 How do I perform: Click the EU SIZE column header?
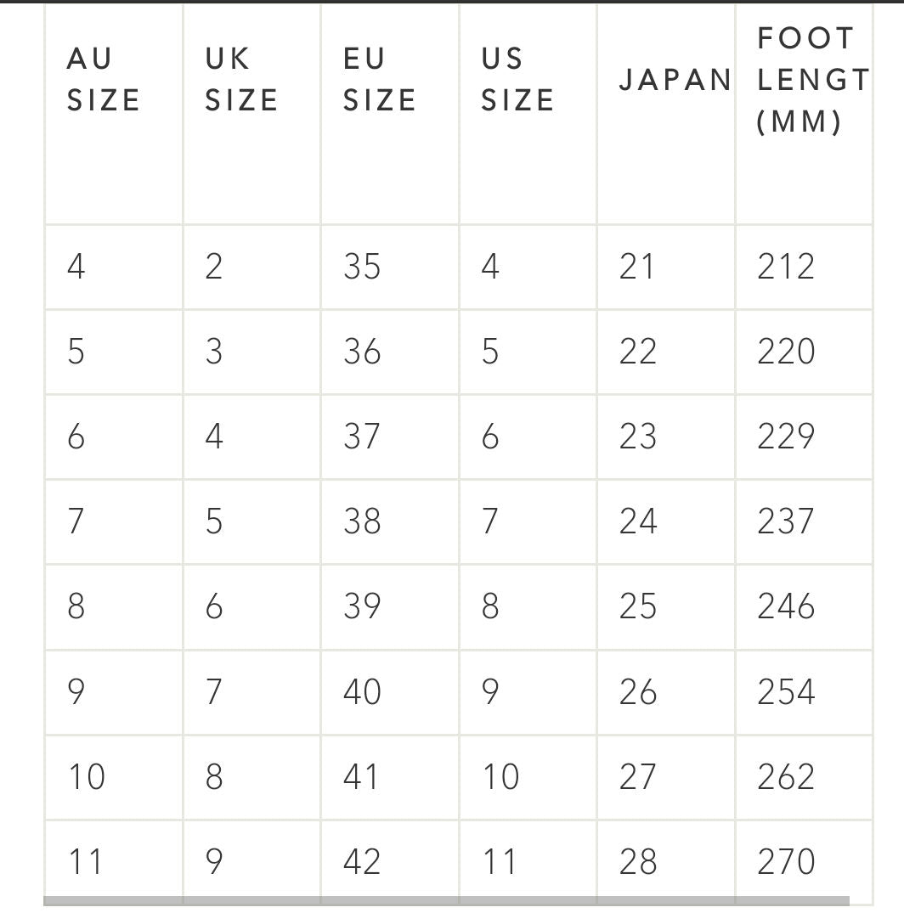[379, 80]
